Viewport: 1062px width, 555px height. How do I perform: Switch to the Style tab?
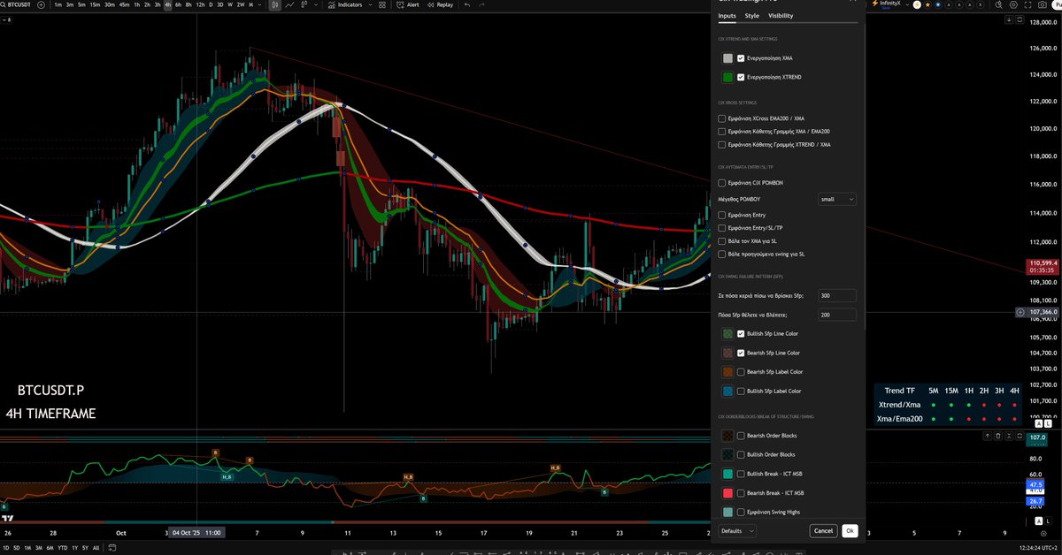coord(751,16)
